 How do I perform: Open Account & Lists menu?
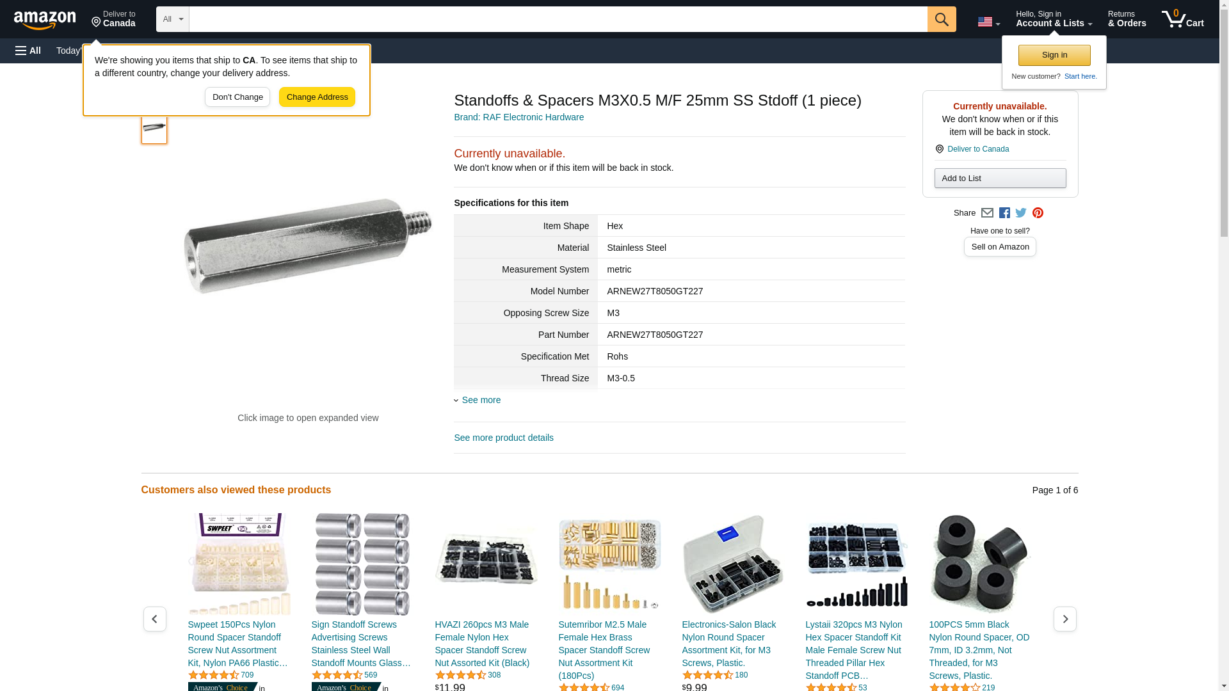[1054, 19]
